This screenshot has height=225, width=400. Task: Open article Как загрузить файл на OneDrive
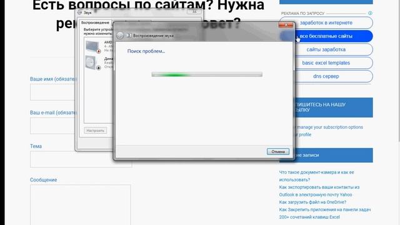(x=312, y=202)
